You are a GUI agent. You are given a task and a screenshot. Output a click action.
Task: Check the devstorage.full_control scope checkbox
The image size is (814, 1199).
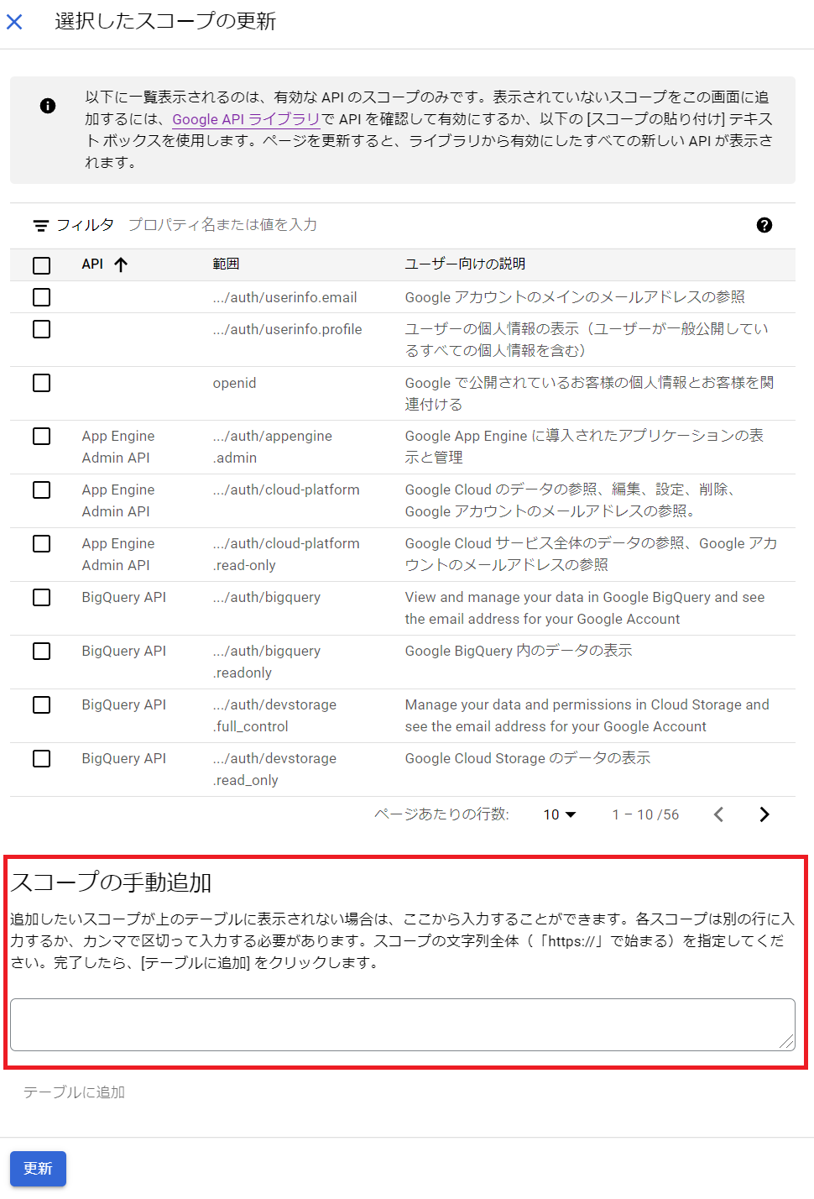pyautogui.click(x=41, y=705)
